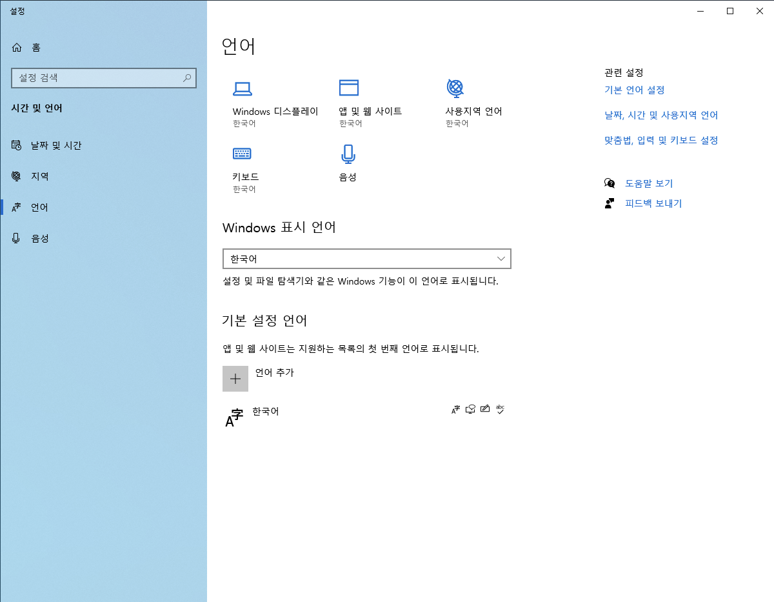The height and width of the screenshot is (602, 774).
Task: Click the Windows 디스플레이 tile label
Action: pyautogui.click(x=275, y=111)
